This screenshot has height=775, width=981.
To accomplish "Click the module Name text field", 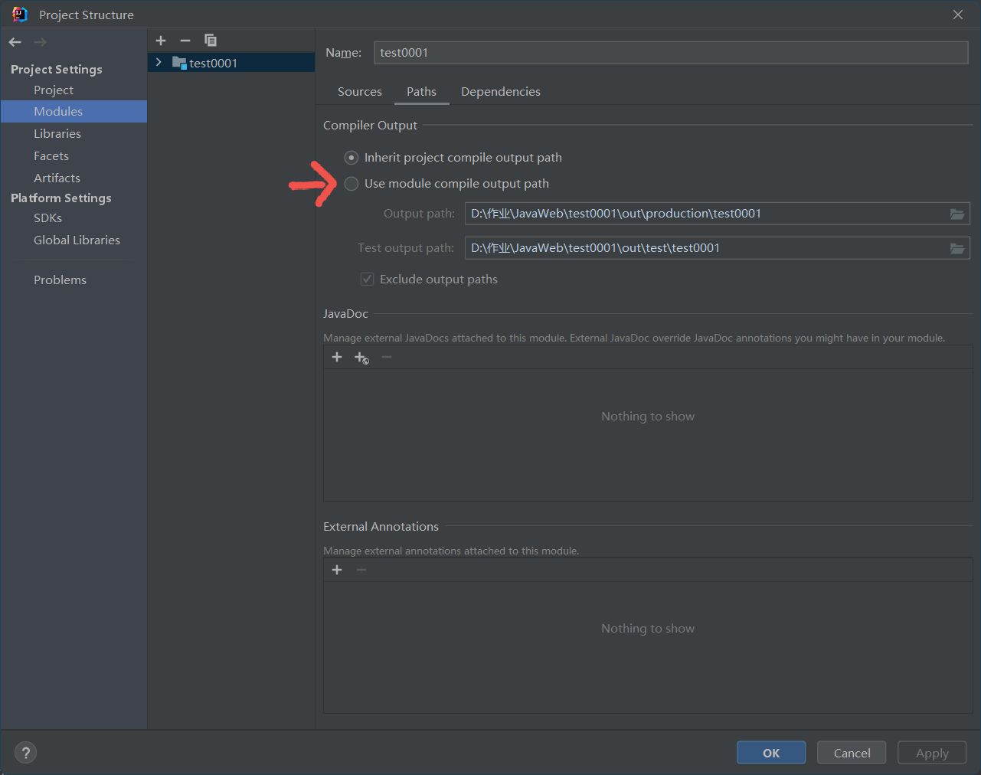I will click(671, 53).
